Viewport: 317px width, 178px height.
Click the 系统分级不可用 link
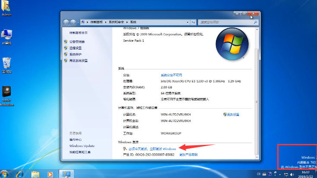coord(171,75)
